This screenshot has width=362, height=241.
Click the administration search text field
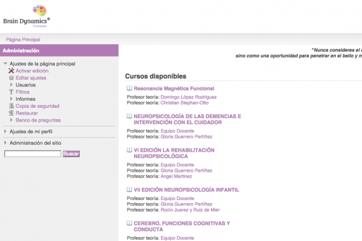33,154
